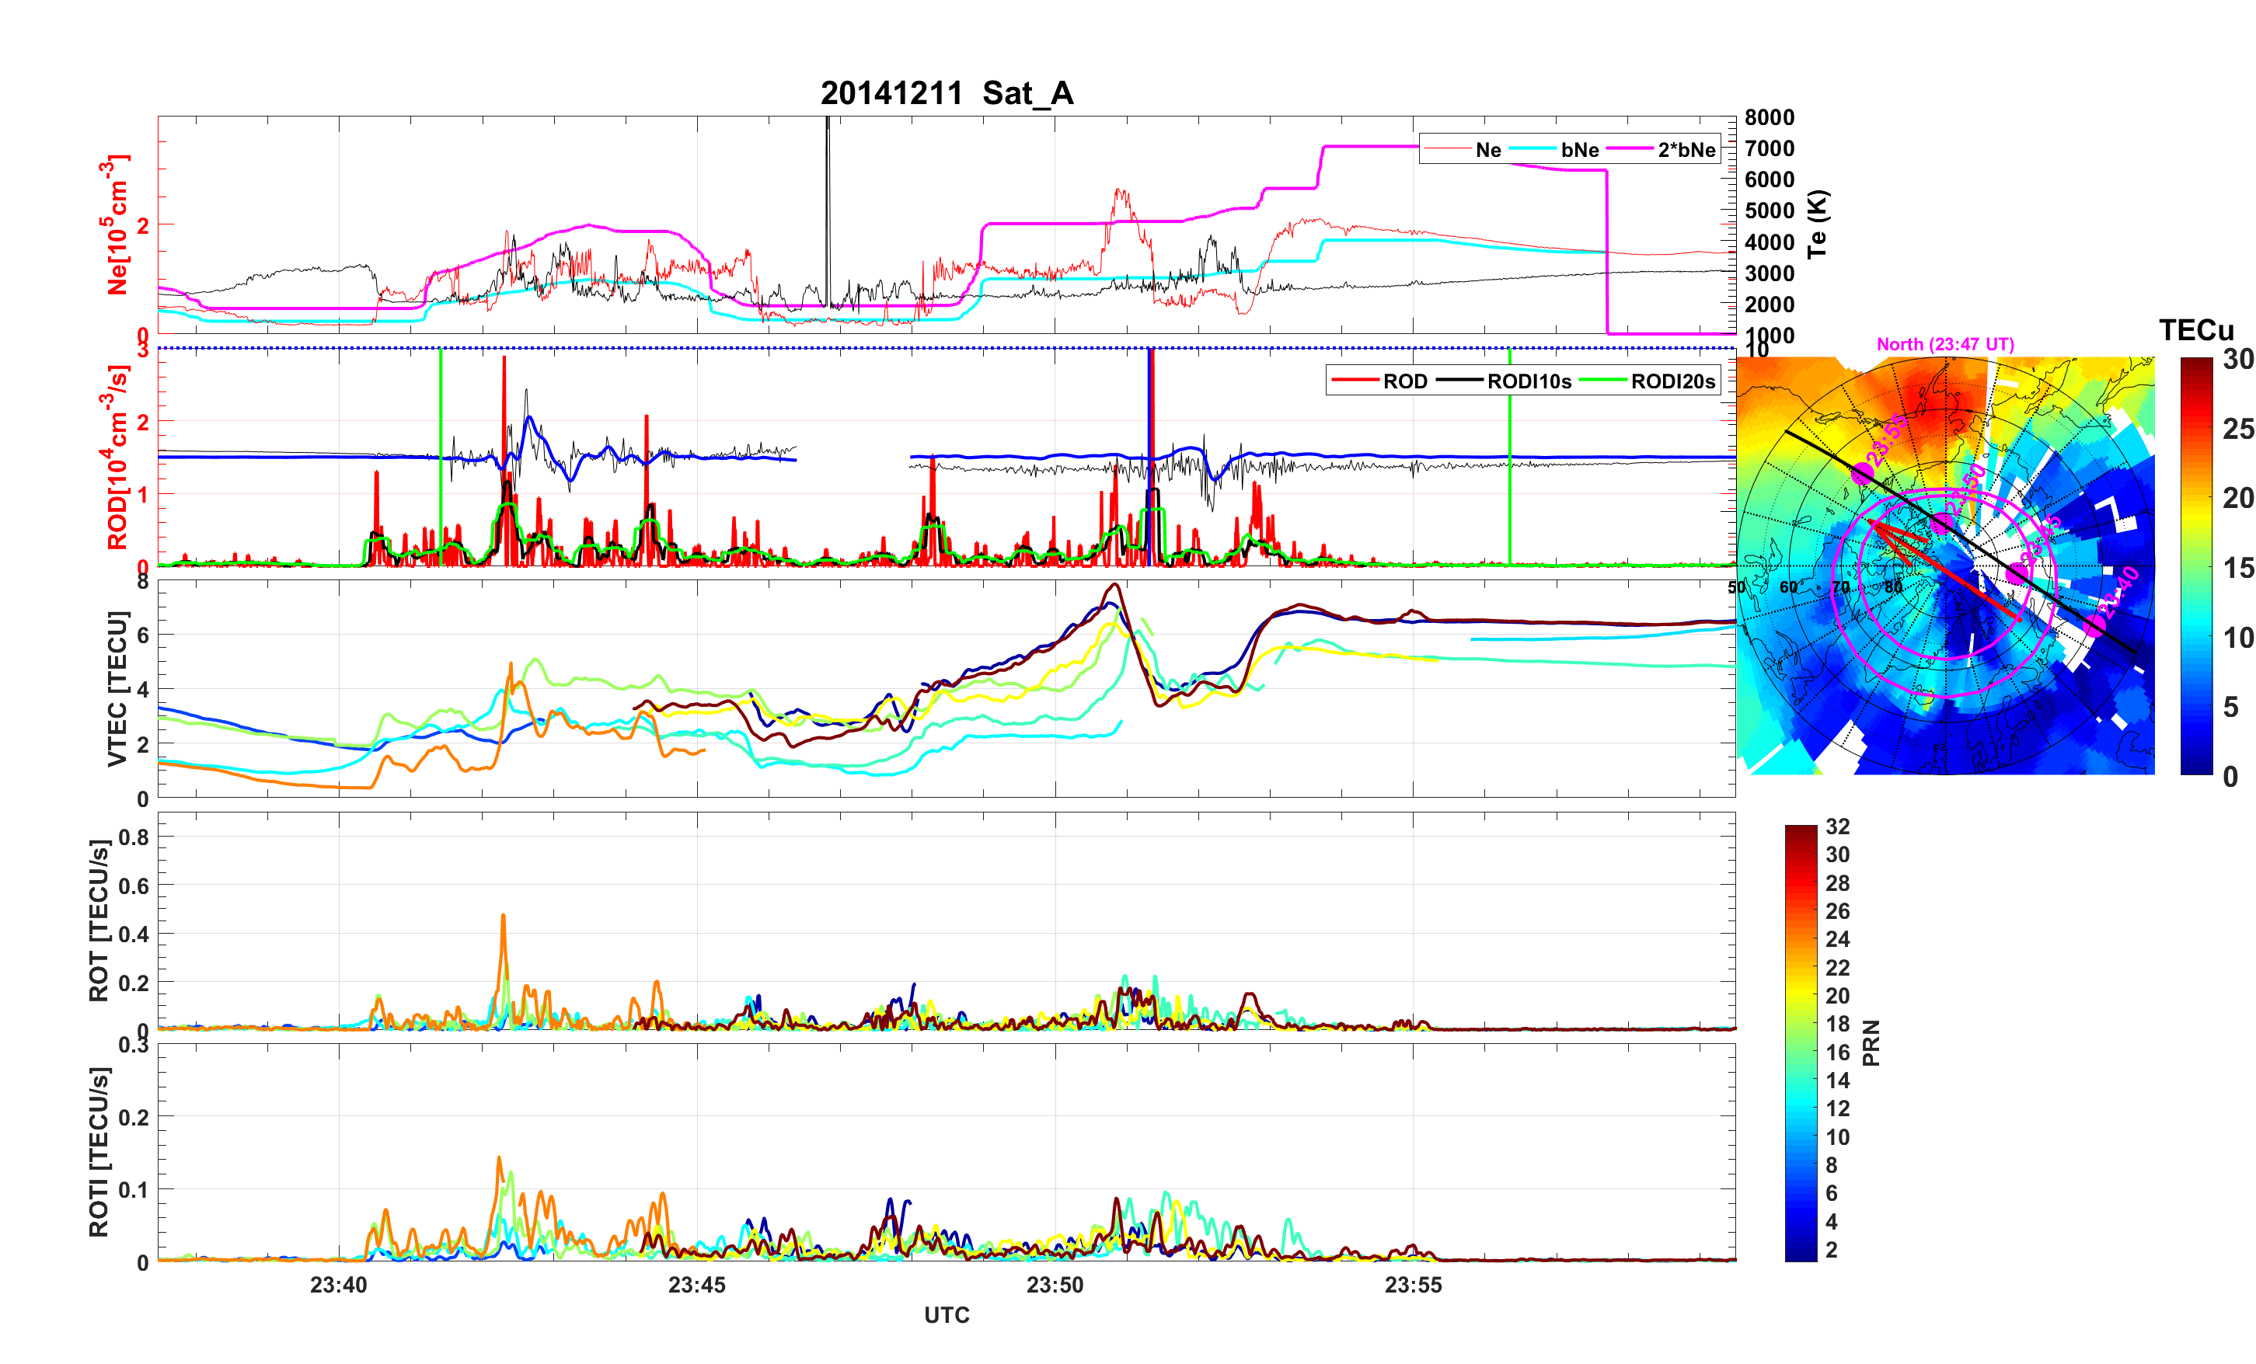Click the plot title 20141211 Sat_A
Viewport: 2256px width, 1364px height.
coord(946,93)
